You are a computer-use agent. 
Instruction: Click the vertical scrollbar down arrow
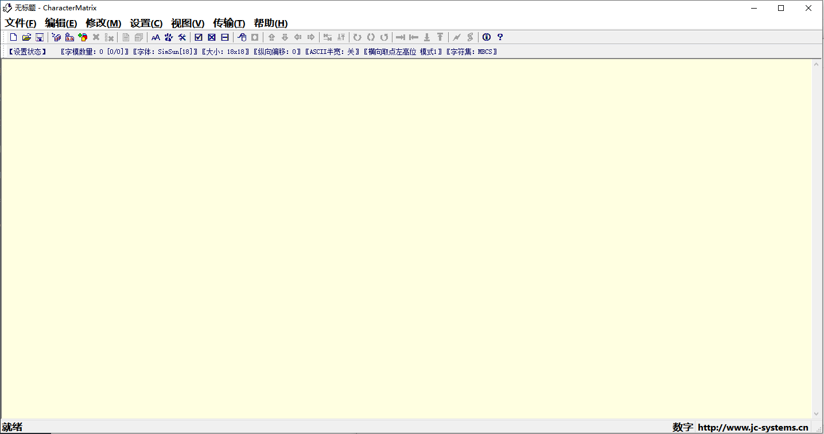816,415
